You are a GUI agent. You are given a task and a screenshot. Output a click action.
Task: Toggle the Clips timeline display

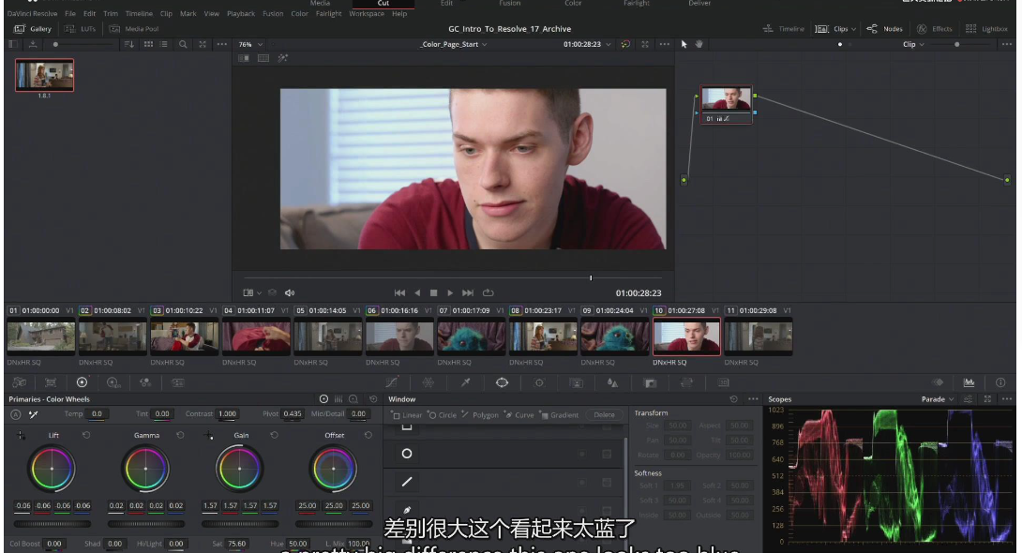[x=836, y=29]
